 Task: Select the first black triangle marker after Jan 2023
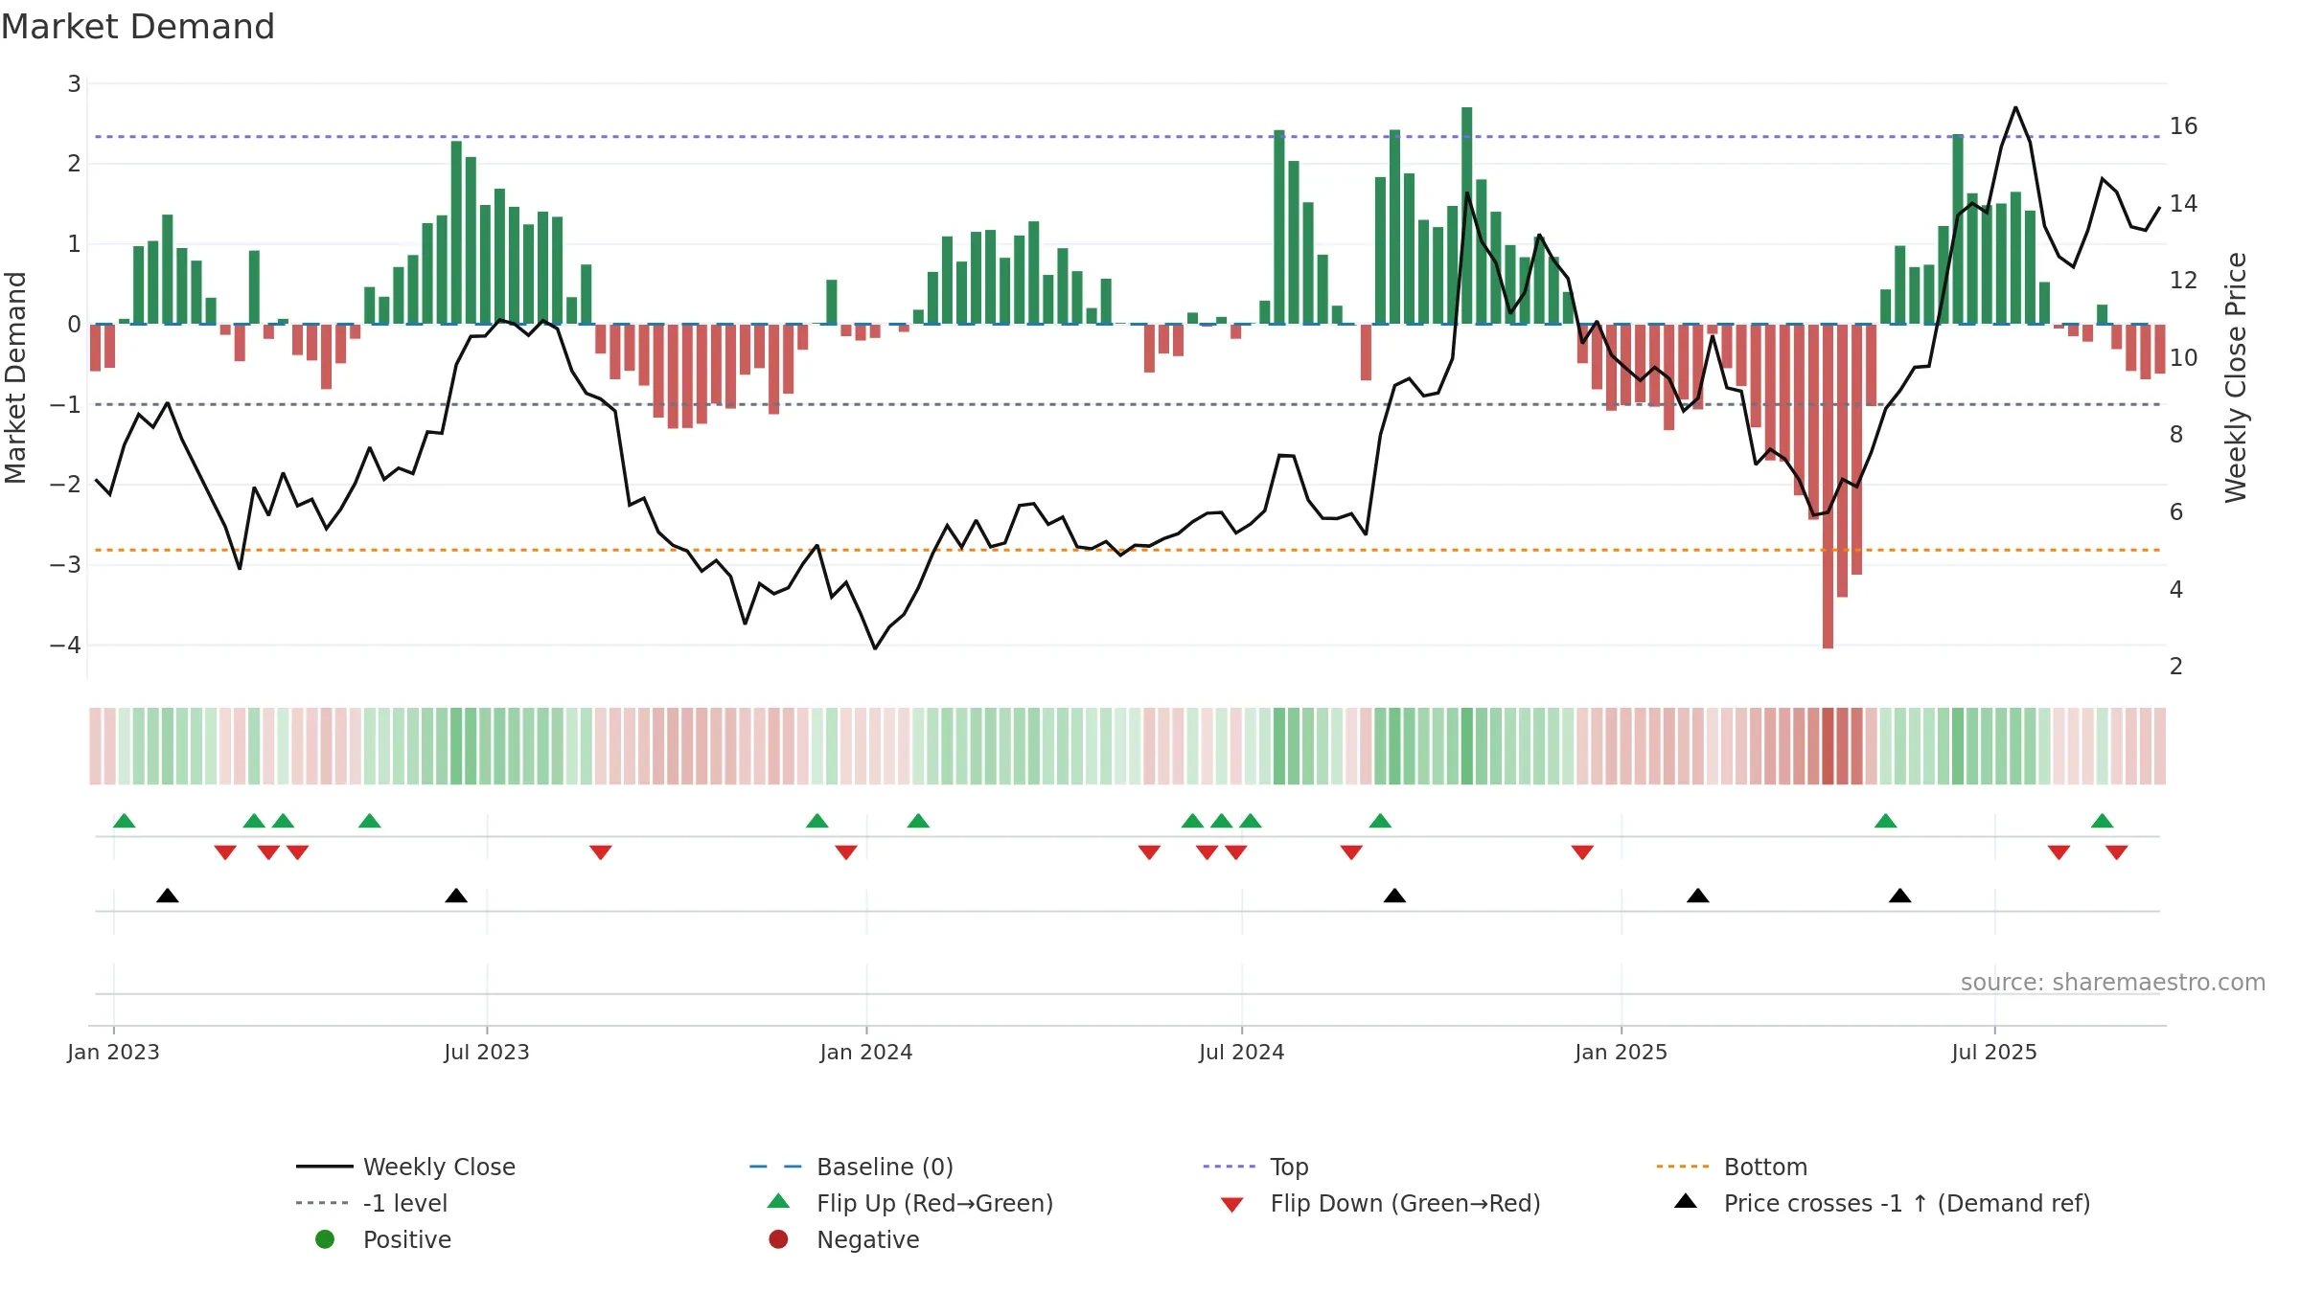(168, 896)
